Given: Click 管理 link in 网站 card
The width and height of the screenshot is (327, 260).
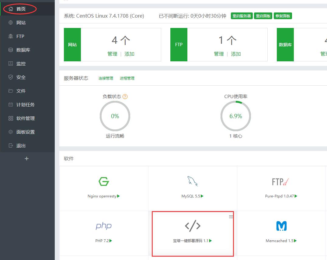Looking at the screenshot, I should 112,54.
